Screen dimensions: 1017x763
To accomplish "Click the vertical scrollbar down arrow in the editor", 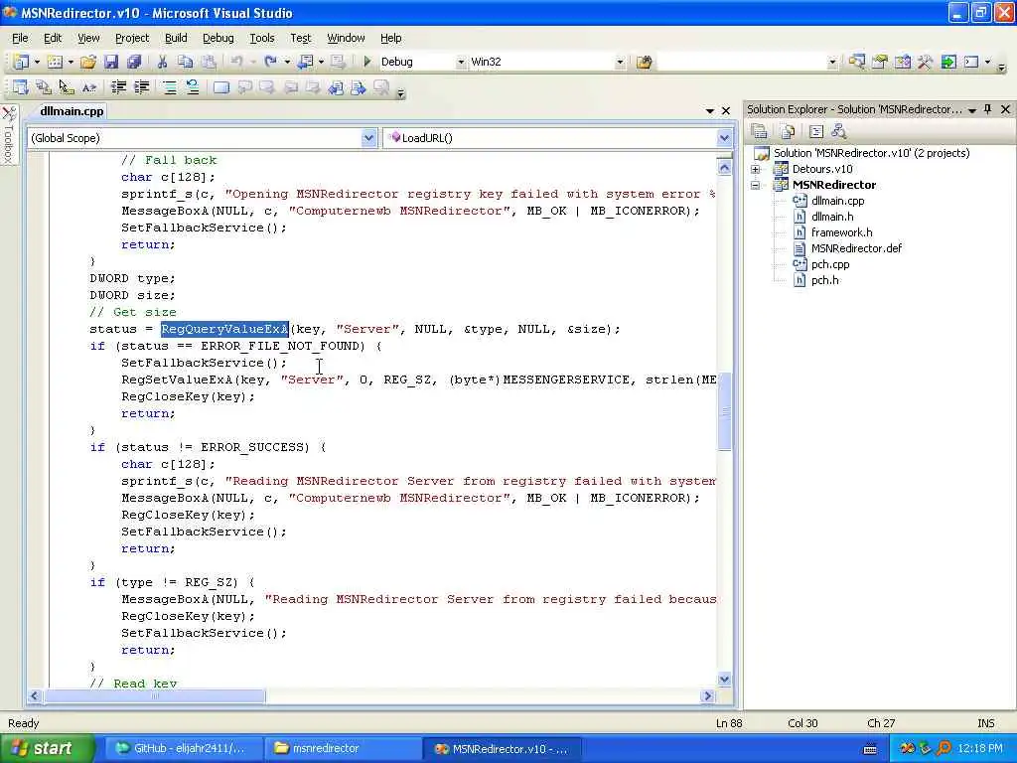I will point(724,680).
